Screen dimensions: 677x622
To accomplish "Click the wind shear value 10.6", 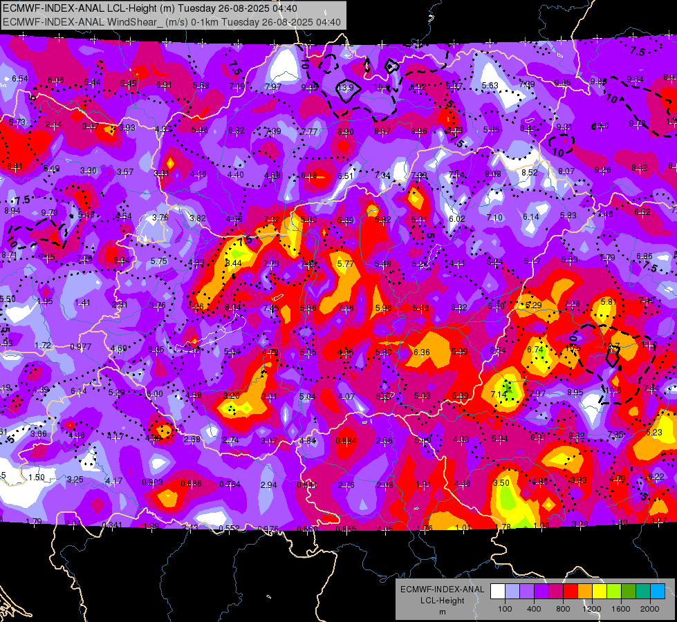I will coord(613,390).
